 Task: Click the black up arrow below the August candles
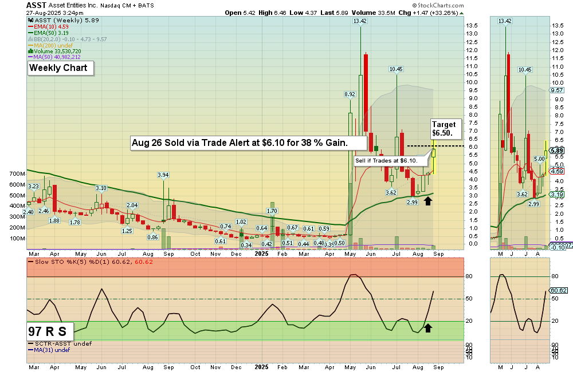[427, 201]
